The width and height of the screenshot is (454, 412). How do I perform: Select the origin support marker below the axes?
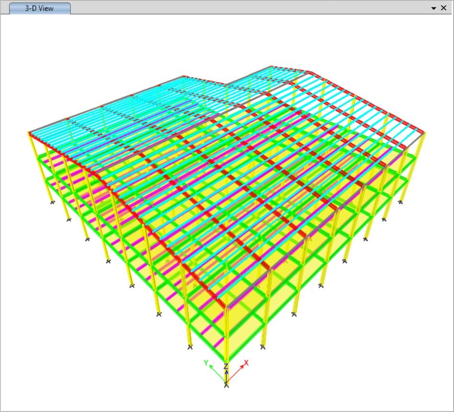(x=226, y=385)
